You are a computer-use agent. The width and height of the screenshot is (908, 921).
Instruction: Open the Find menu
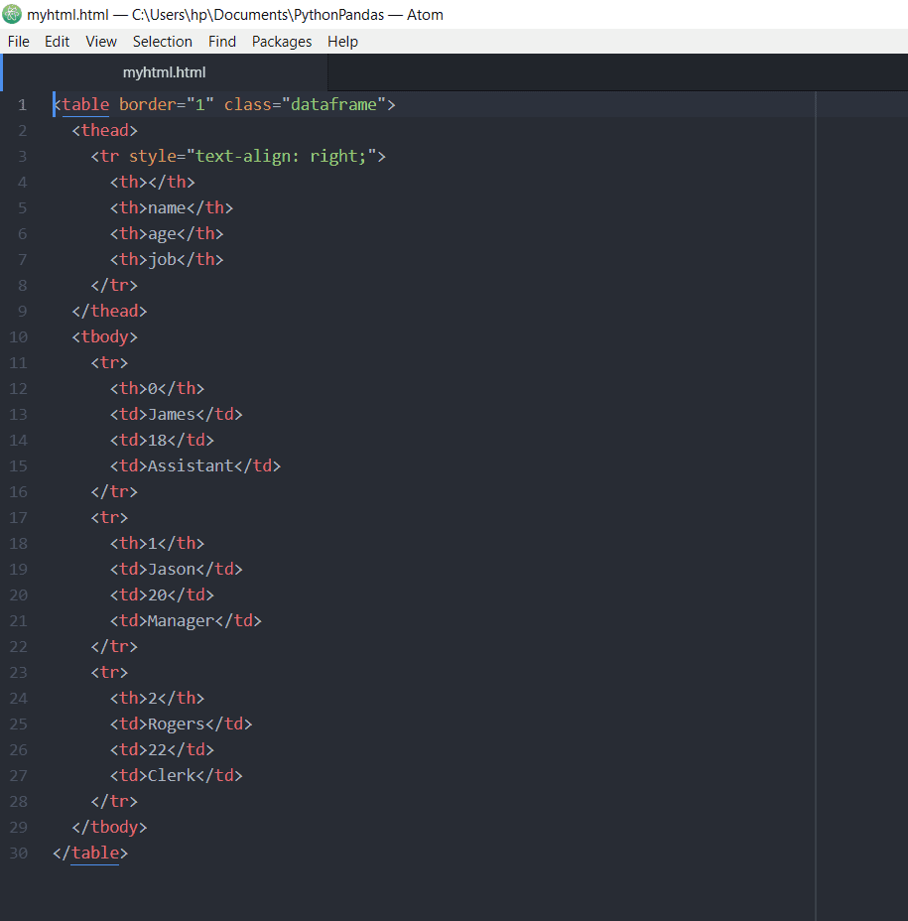click(x=222, y=42)
